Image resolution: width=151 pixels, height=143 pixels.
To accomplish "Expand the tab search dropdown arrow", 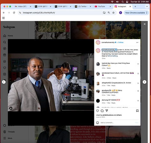I will [147, 6].
